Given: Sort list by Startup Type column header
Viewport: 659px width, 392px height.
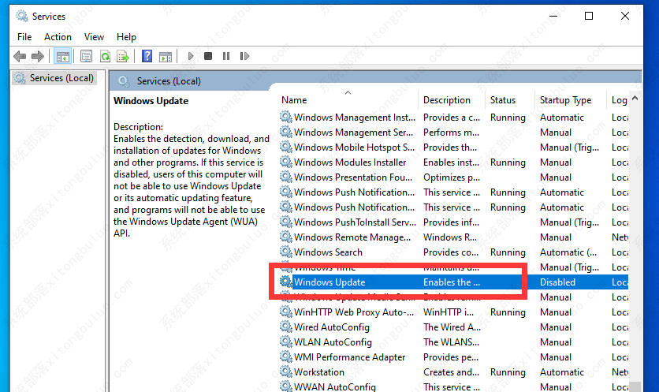Looking at the screenshot, I should click(565, 100).
